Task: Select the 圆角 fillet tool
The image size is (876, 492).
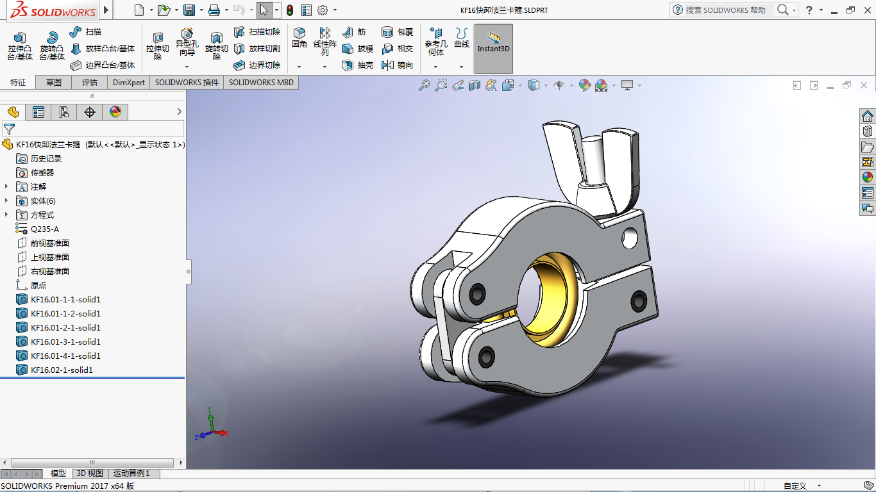Action: 299,38
